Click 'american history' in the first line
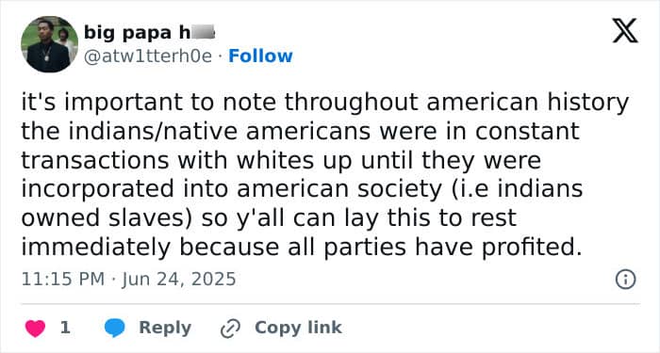The width and height of the screenshot is (660, 353). click(528, 103)
